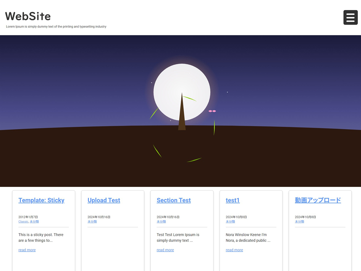The image size is (361, 271).
Task: Click the Lorem Ipsum site tagline
Action: click(x=56, y=26)
